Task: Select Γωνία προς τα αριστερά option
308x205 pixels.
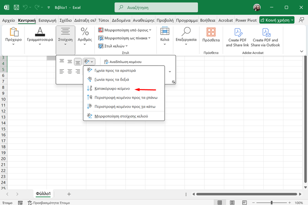Action: 115,71
